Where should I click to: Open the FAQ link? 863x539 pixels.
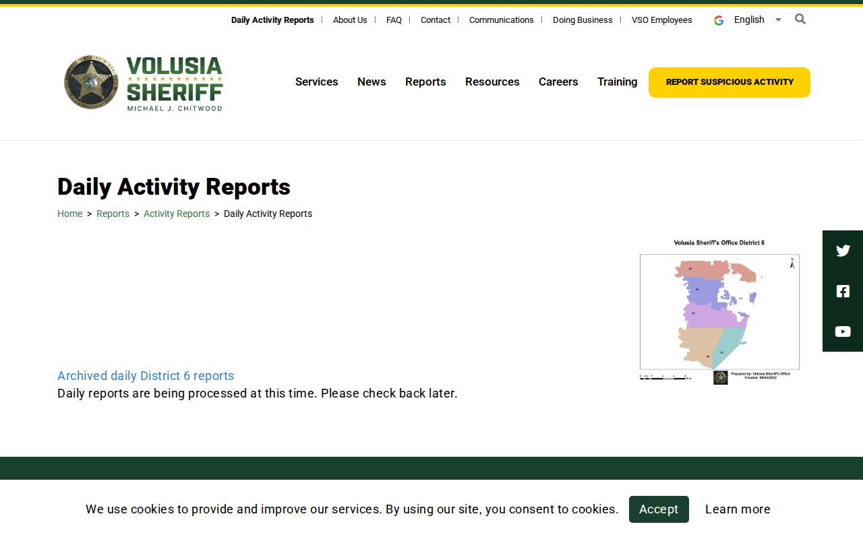394,20
